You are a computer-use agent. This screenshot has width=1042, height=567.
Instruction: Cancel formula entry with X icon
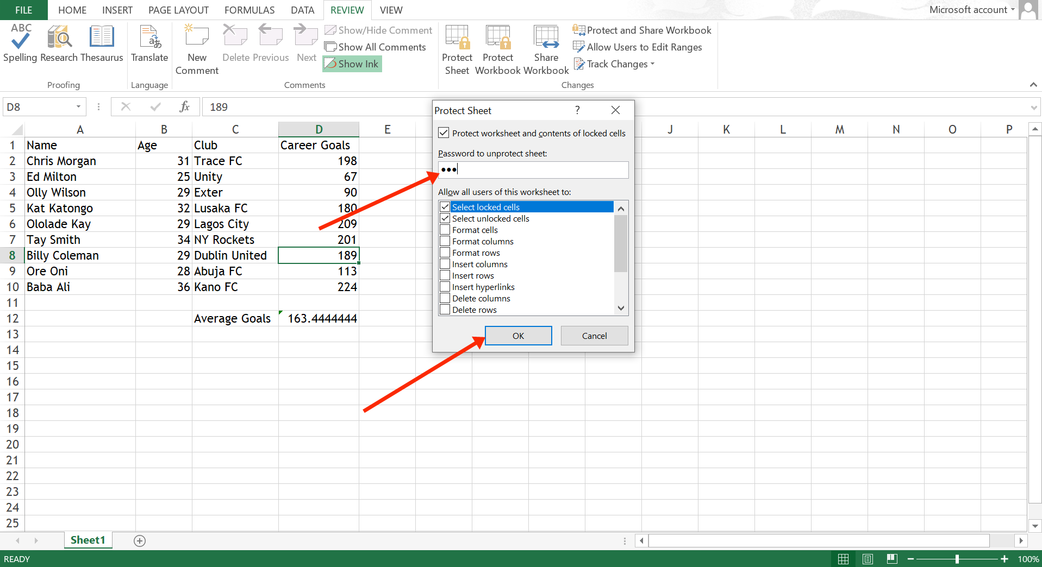[x=126, y=107]
